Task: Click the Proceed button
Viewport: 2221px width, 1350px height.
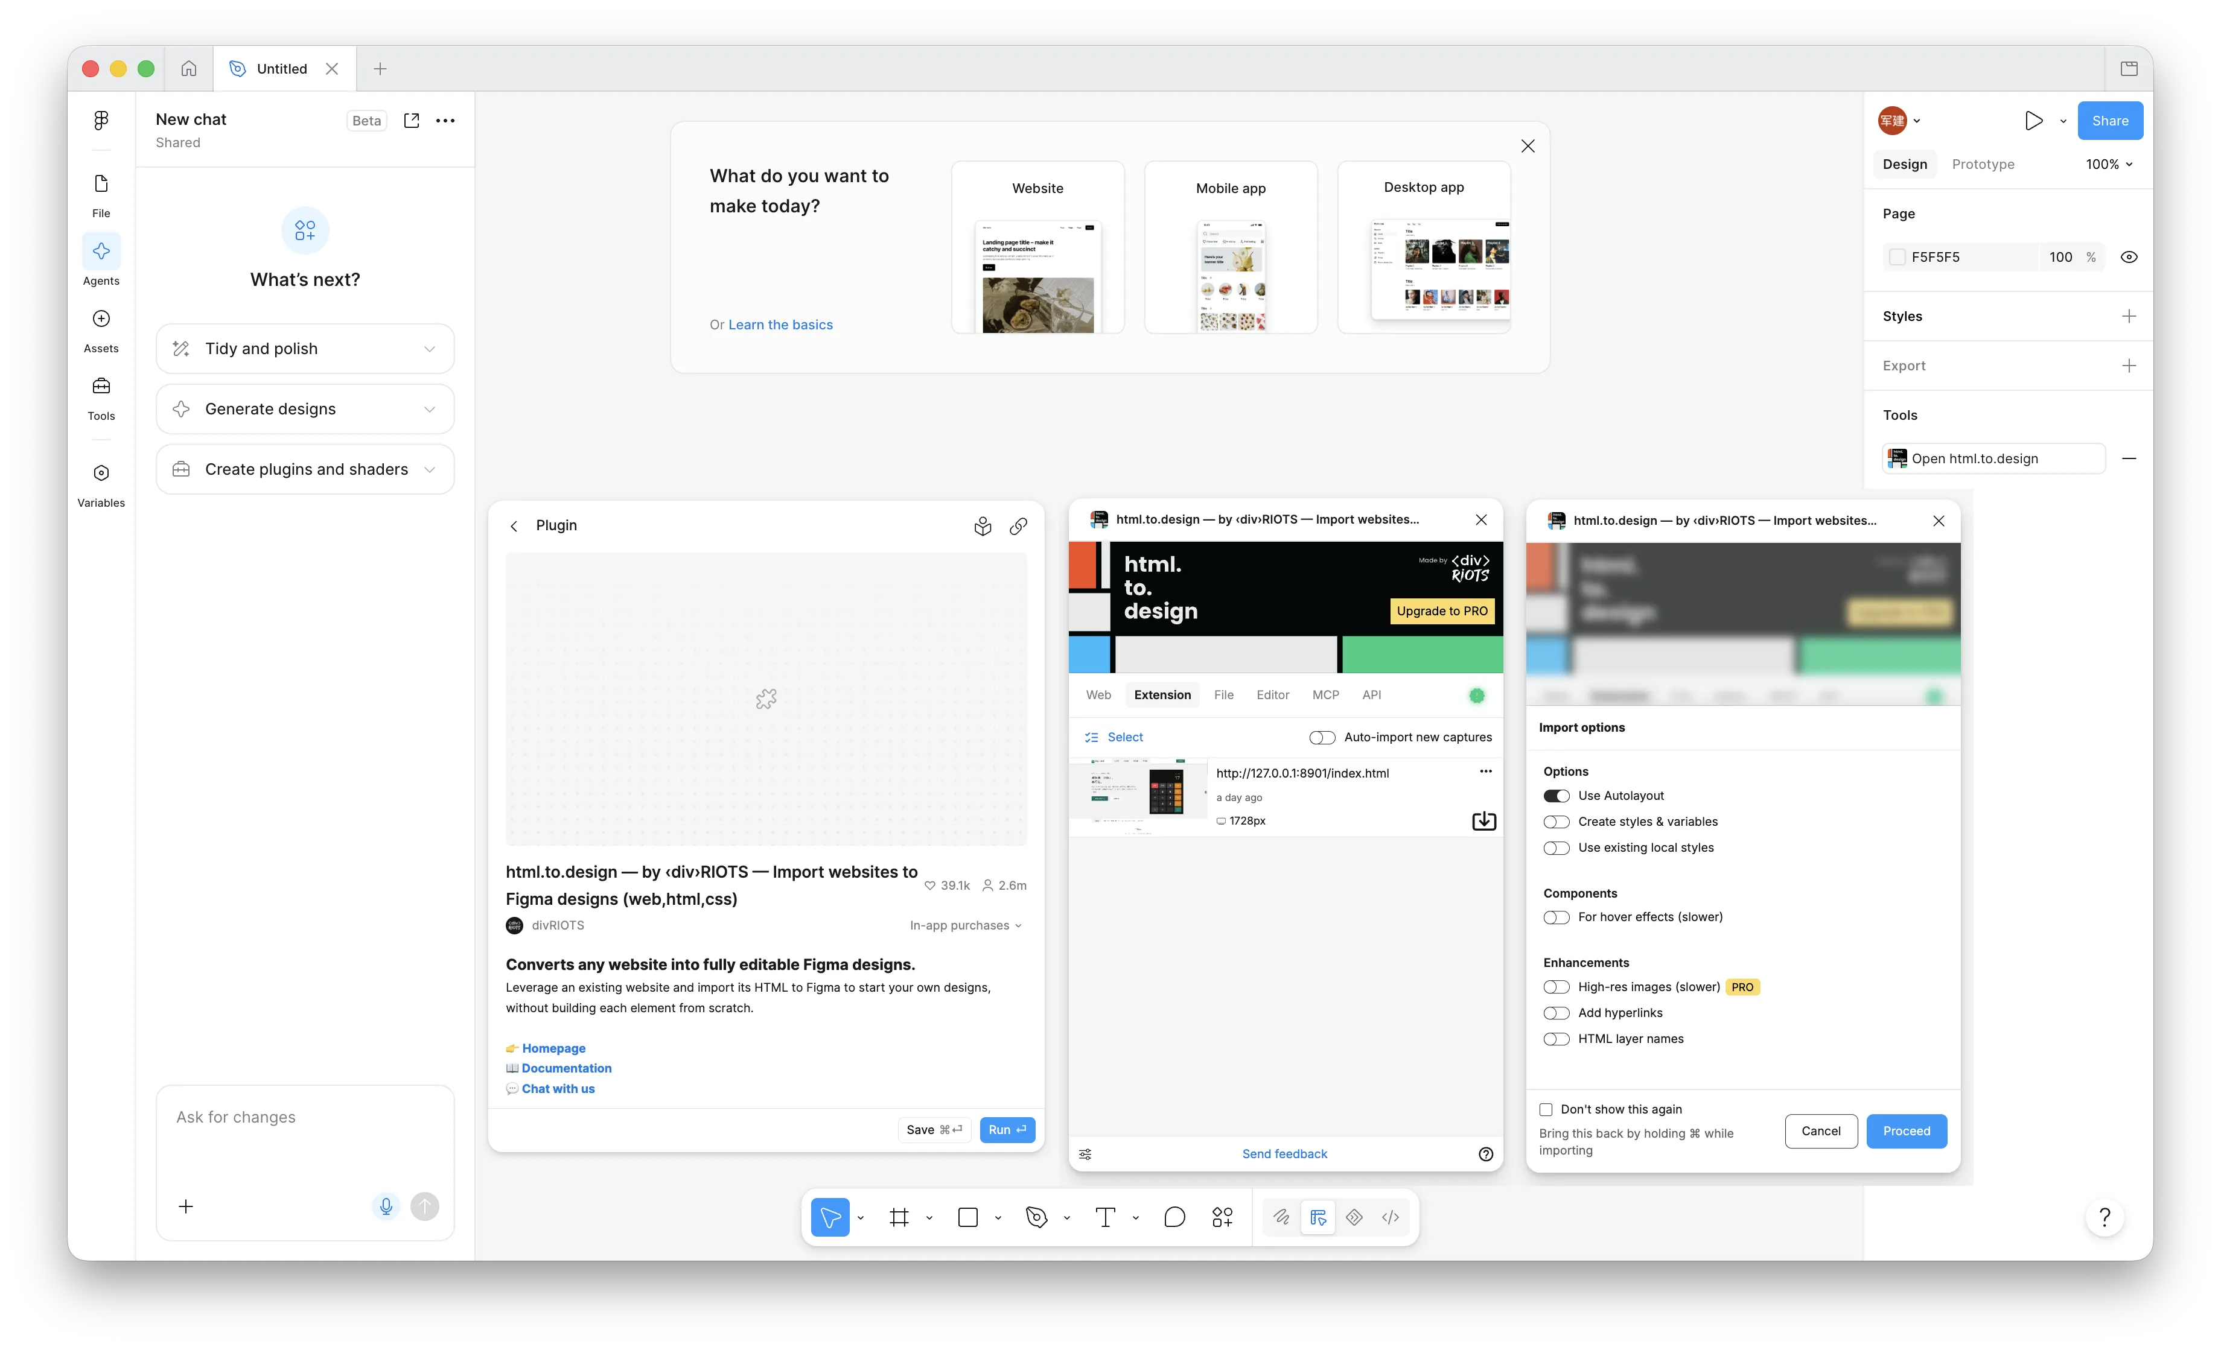Action: (x=1907, y=1131)
